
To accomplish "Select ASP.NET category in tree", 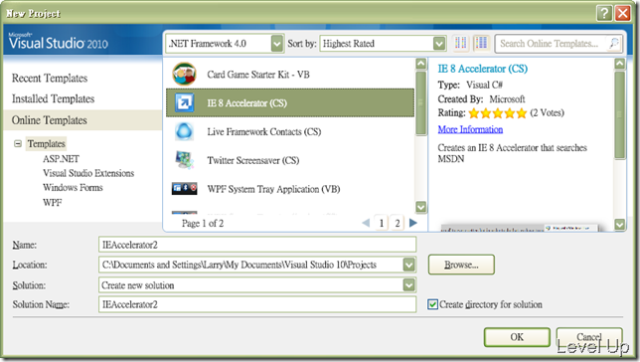I will [62, 159].
